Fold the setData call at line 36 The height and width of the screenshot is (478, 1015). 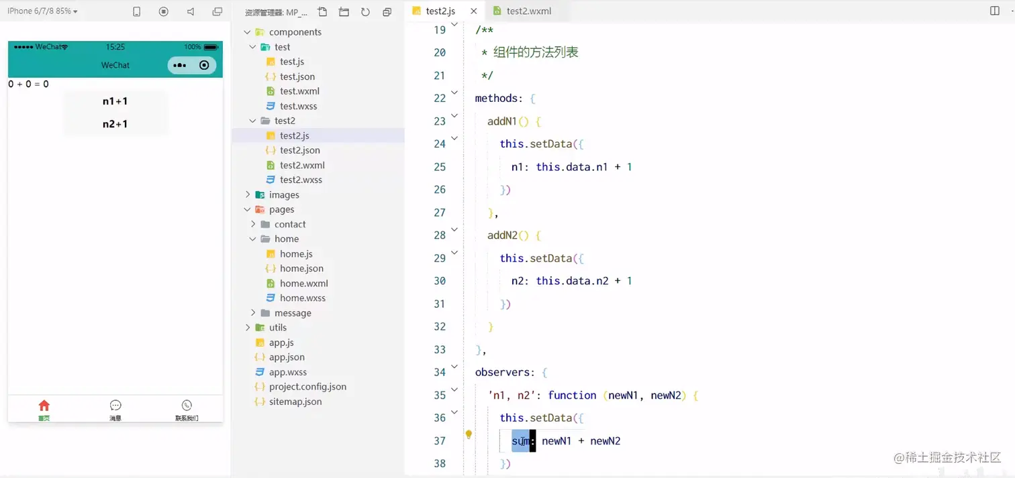click(x=454, y=412)
